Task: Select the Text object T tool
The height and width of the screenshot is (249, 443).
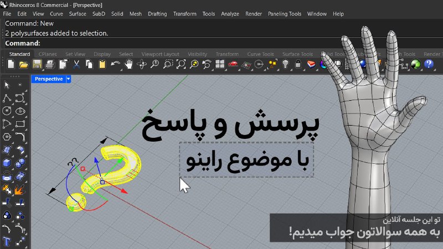Action: (x=7, y=242)
